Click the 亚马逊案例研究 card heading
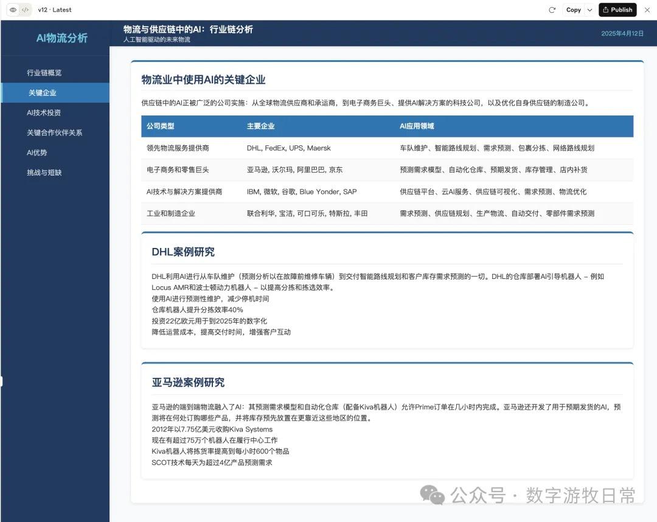The height and width of the screenshot is (522, 657). [188, 382]
